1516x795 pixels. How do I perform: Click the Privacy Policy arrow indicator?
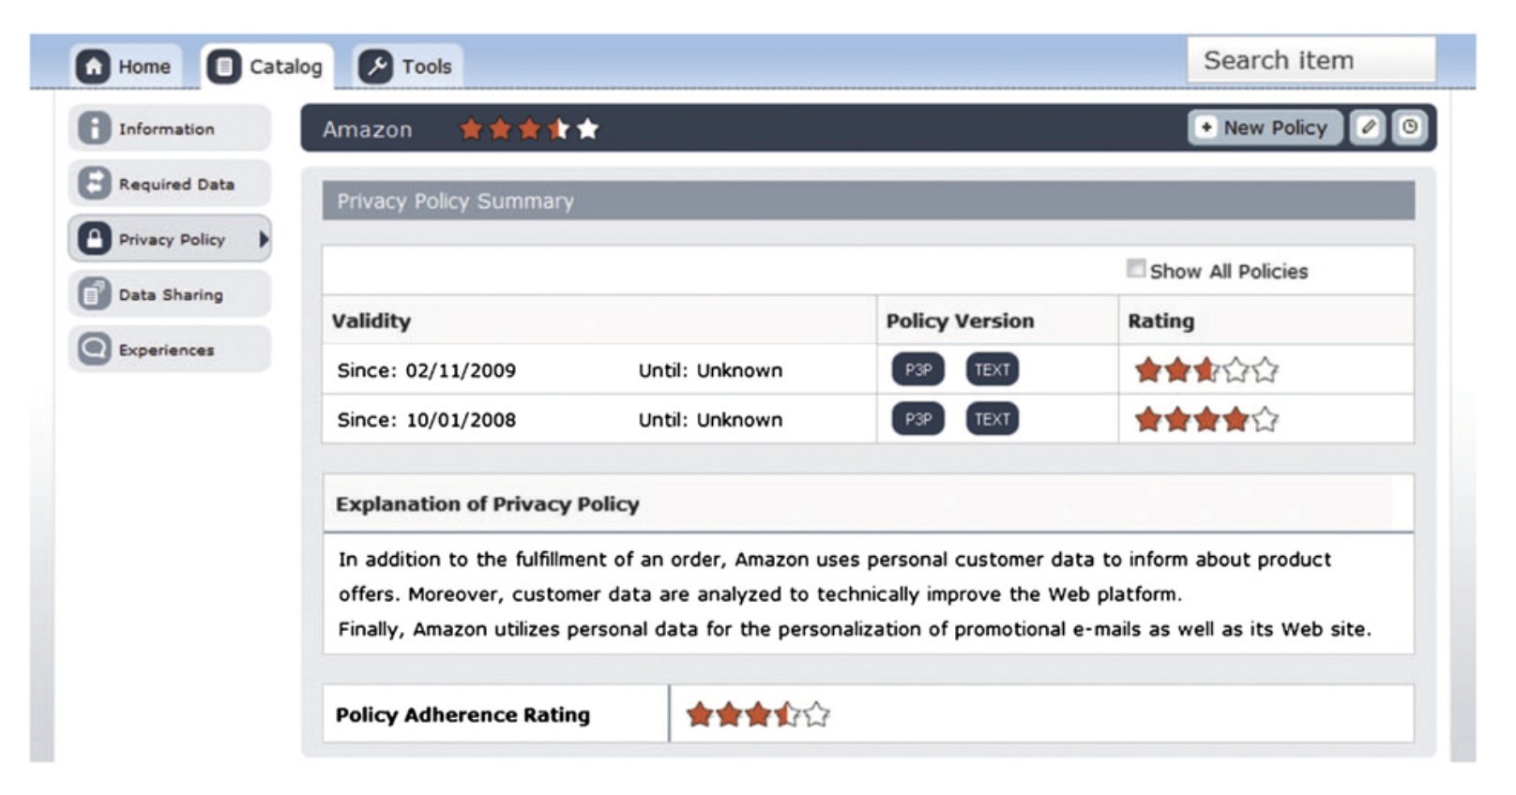point(264,239)
